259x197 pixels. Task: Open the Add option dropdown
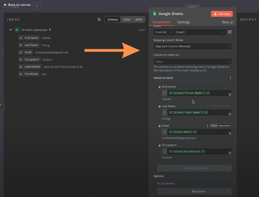coord(195,191)
